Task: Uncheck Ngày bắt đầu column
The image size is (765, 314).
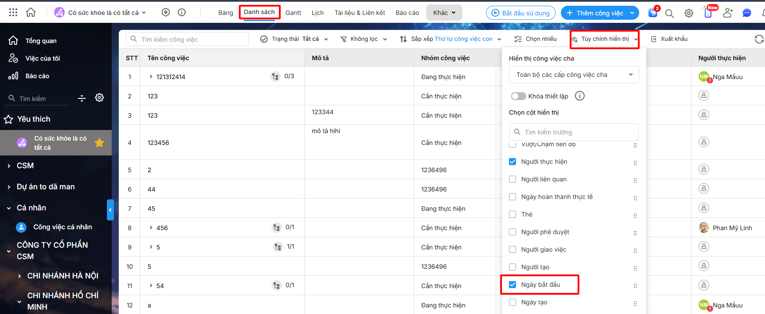Action: coord(512,285)
